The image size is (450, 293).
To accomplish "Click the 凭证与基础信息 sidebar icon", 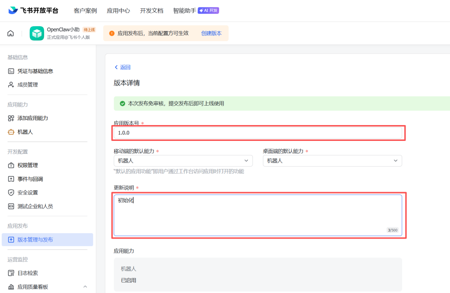I will click(11, 71).
